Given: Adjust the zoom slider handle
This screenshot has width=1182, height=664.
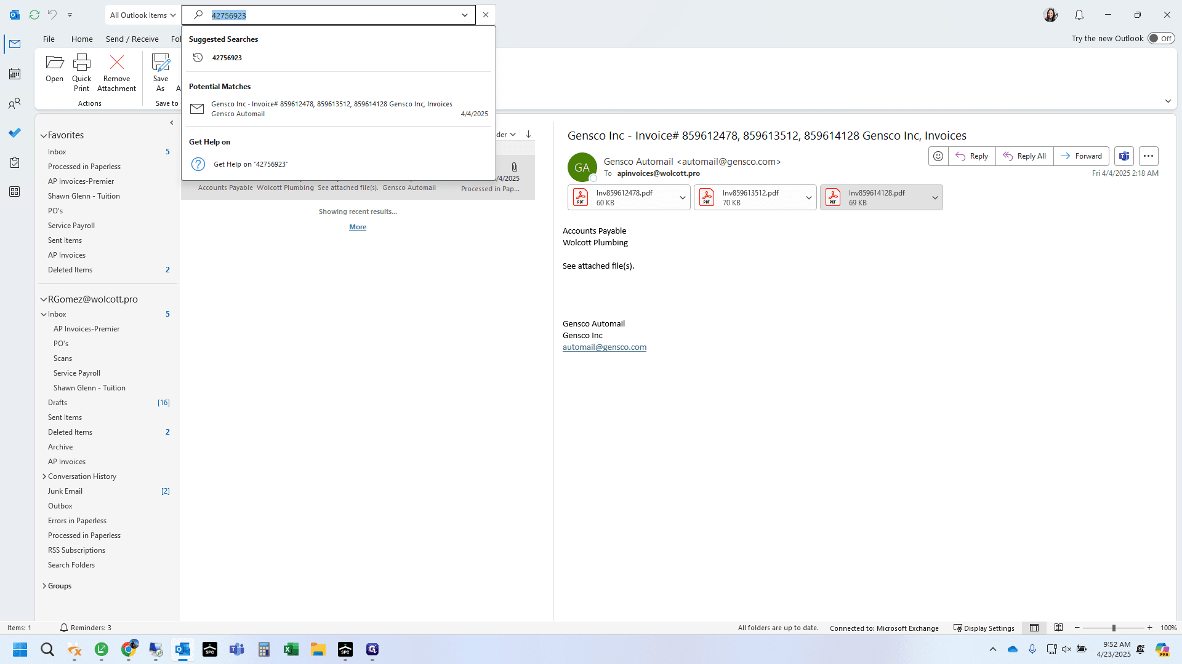Looking at the screenshot, I should click(1114, 628).
